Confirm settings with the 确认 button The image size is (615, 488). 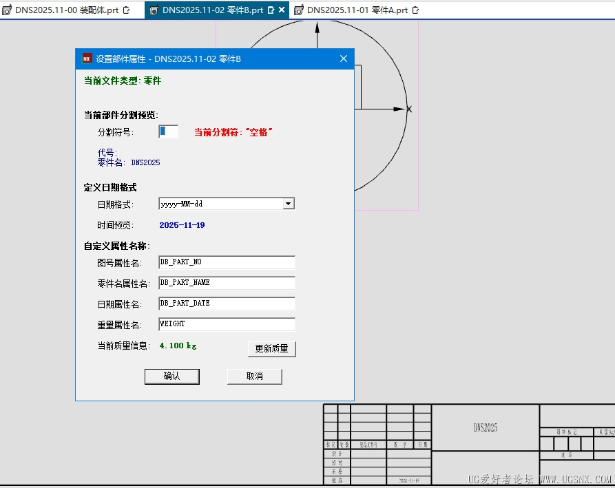click(x=171, y=376)
